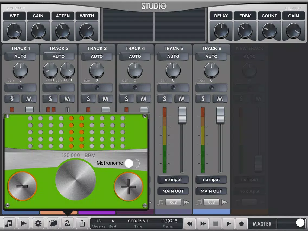Decrease tempo with the minus button

pyautogui.click(x=22, y=186)
